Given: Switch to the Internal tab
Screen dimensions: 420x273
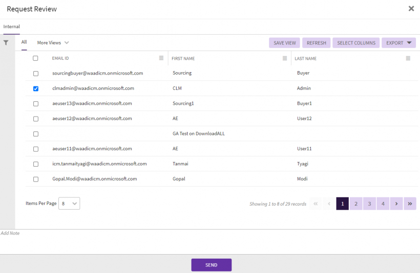Looking at the screenshot, I should (x=11, y=27).
